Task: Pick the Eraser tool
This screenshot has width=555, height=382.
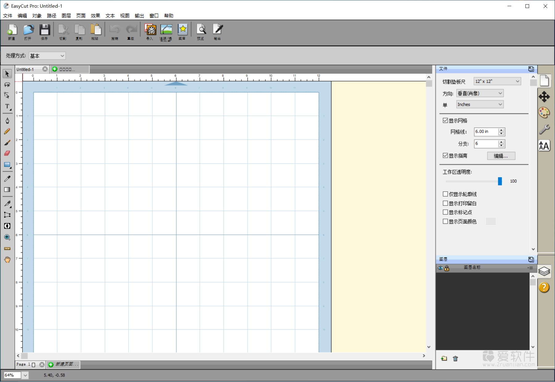Action: (7, 153)
